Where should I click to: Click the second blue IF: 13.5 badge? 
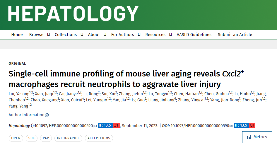click(241, 125)
